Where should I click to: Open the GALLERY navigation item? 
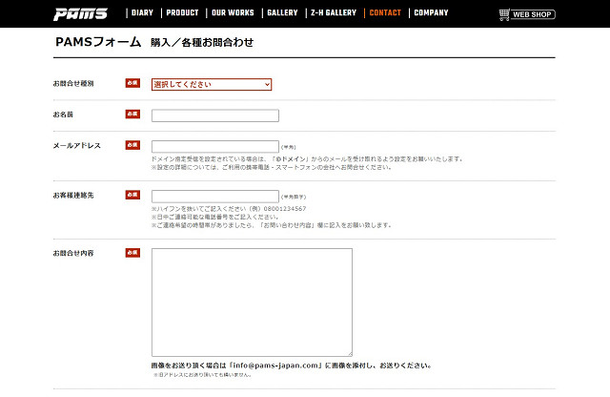pyautogui.click(x=282, y=13)
